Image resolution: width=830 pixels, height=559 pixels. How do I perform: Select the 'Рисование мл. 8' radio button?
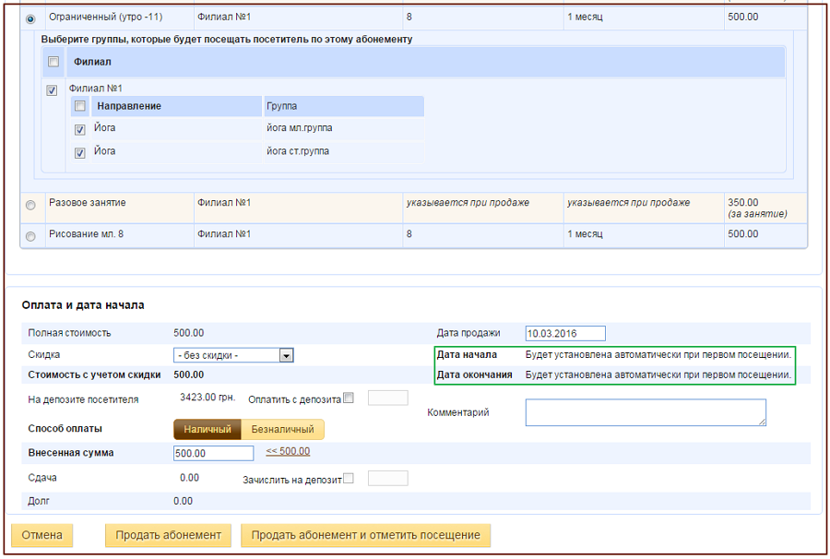click(30, 236)
